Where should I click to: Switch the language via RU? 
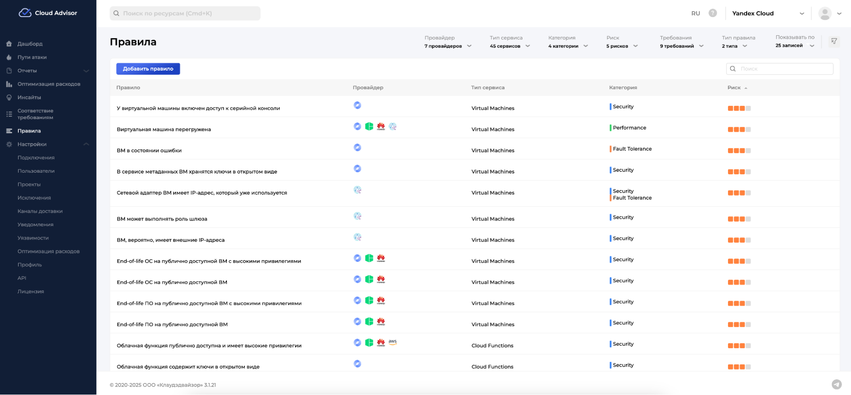point(696,13)
